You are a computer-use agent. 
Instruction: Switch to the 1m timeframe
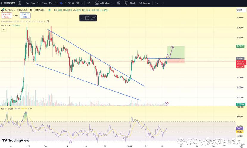click(28, 3)
